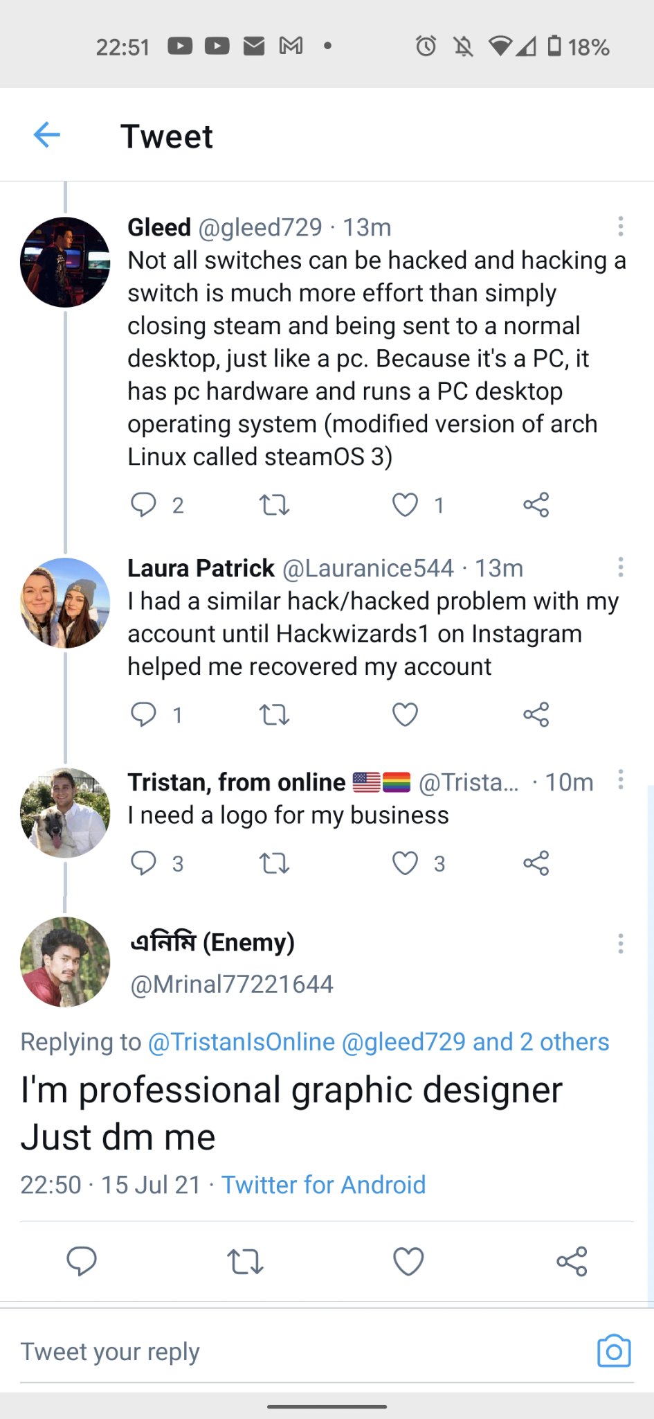Reply to Gleed's tweet about switches
This screenshot has height=1419, width=654.
[x=143, y=504]
